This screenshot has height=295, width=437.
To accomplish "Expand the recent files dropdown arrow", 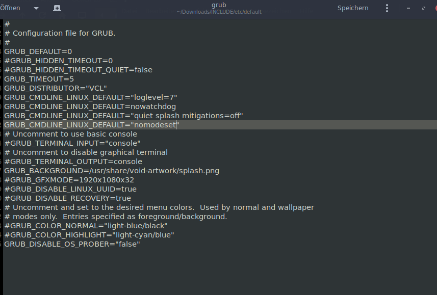I will pyautogui.click(x=36, y=8).
